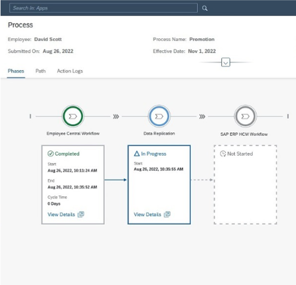Select the blue Data Replication phase node
The image size is (296, 285).
159,116
